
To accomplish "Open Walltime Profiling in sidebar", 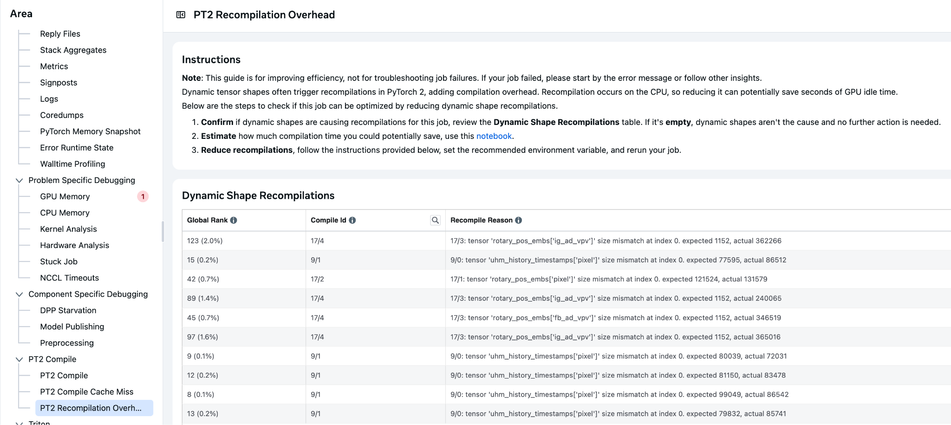I will tap(72, 164).
